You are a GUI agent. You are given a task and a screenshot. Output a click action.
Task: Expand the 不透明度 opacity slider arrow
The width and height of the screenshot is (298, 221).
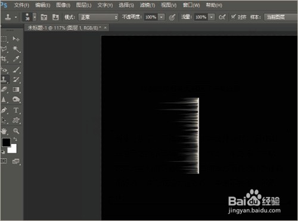162,17
